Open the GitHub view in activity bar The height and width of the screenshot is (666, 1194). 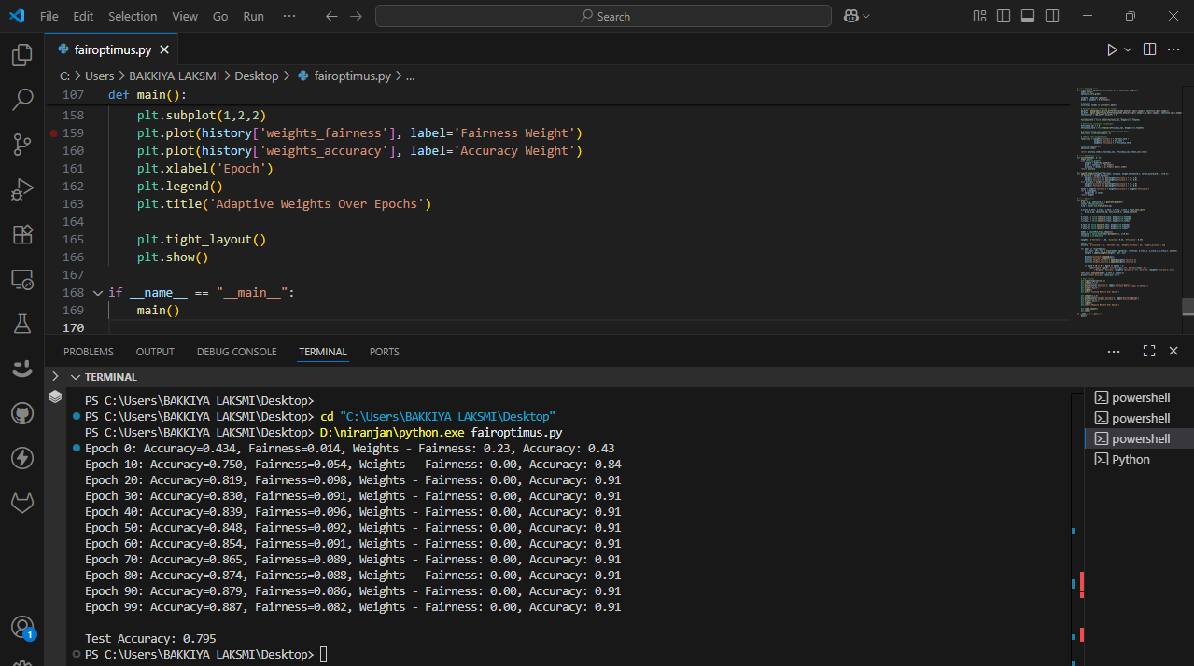21,413
